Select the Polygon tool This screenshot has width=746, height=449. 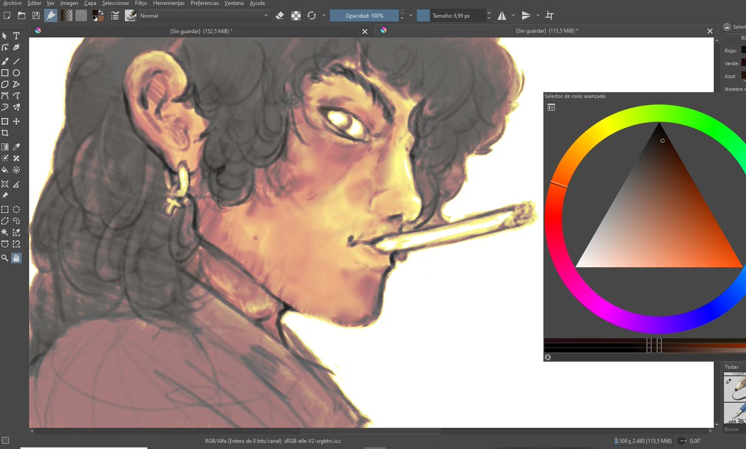5,84
